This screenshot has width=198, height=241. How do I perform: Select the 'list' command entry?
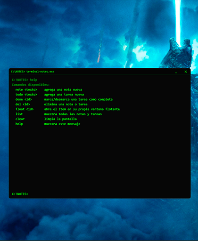tap(19, 114)
